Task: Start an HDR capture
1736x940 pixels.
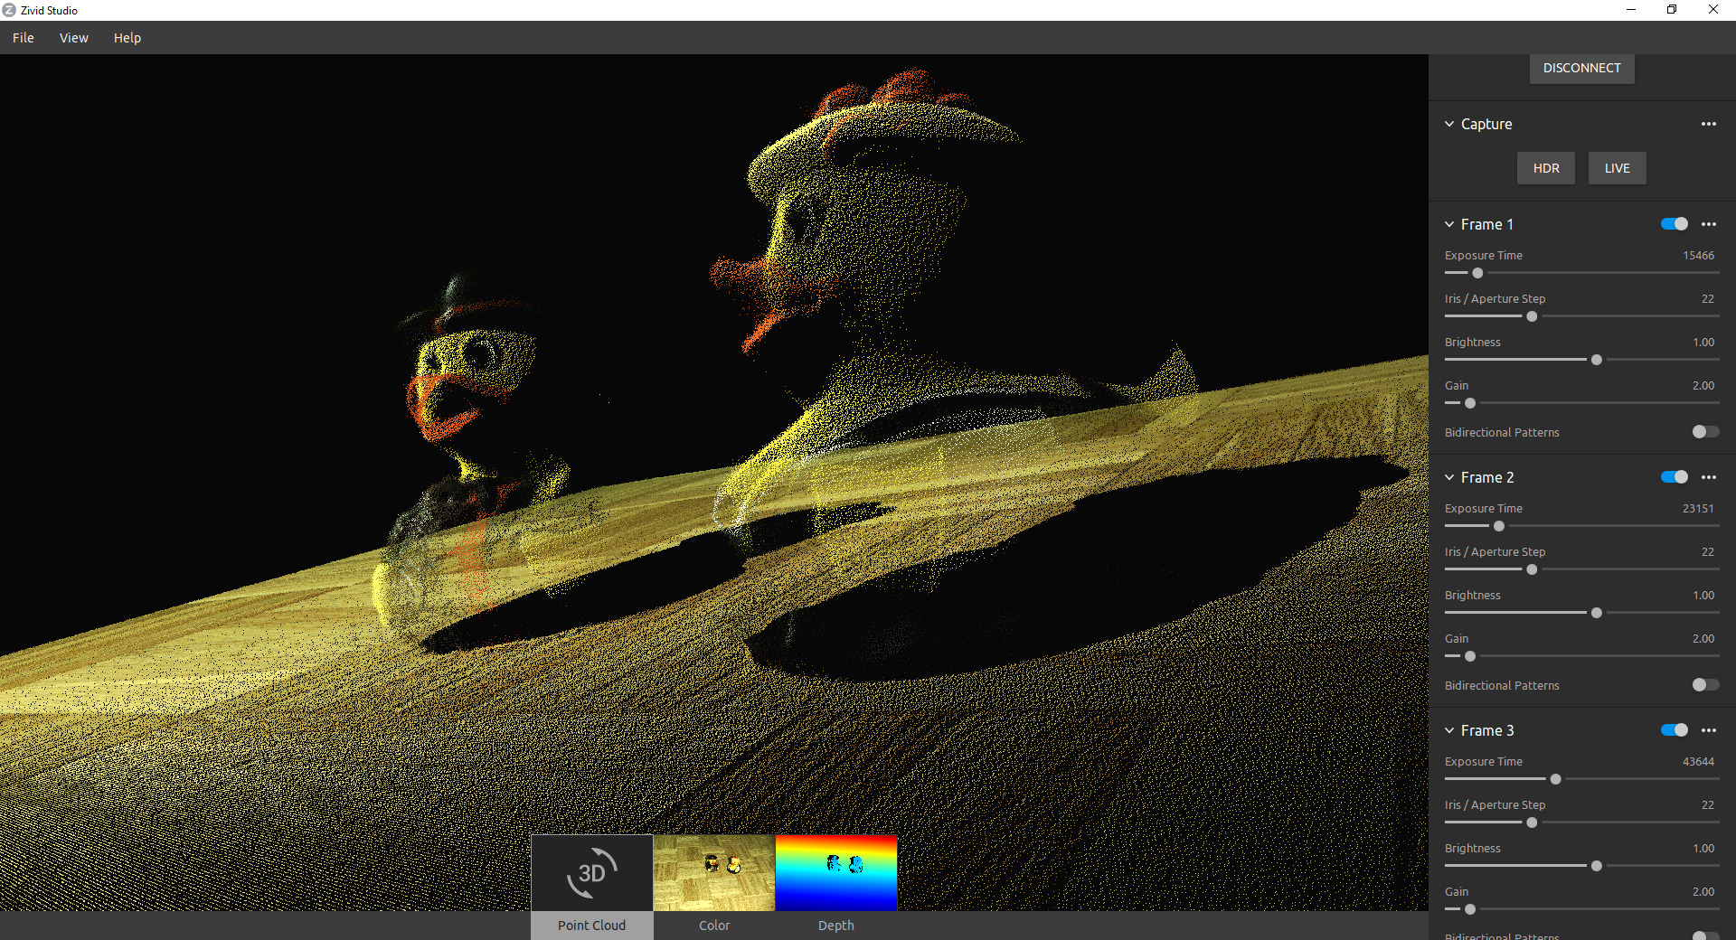Action: [1546, 168]
